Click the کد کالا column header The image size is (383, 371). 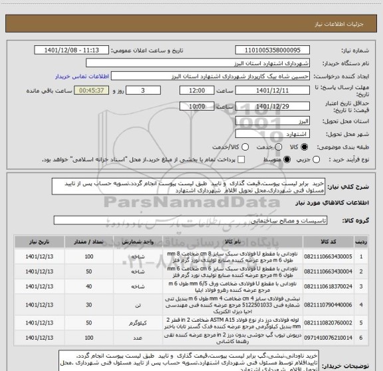pyautogui.click(x=328, y=242)
